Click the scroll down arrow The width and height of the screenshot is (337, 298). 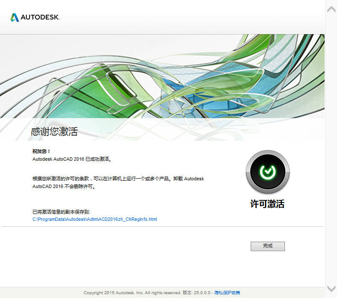click(x=331, y=289)
